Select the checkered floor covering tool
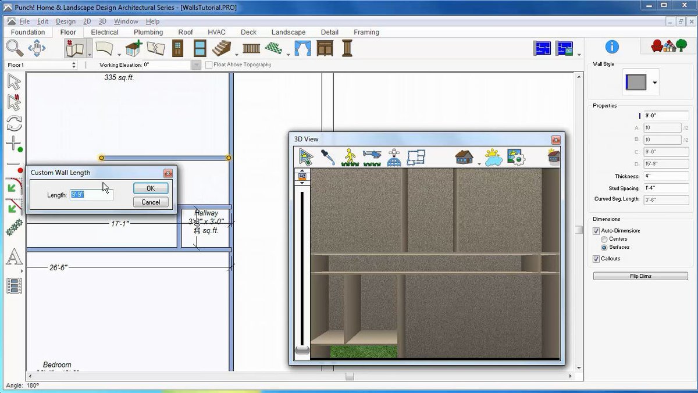This screenshot has height=393, width=698. coord(273,48)
